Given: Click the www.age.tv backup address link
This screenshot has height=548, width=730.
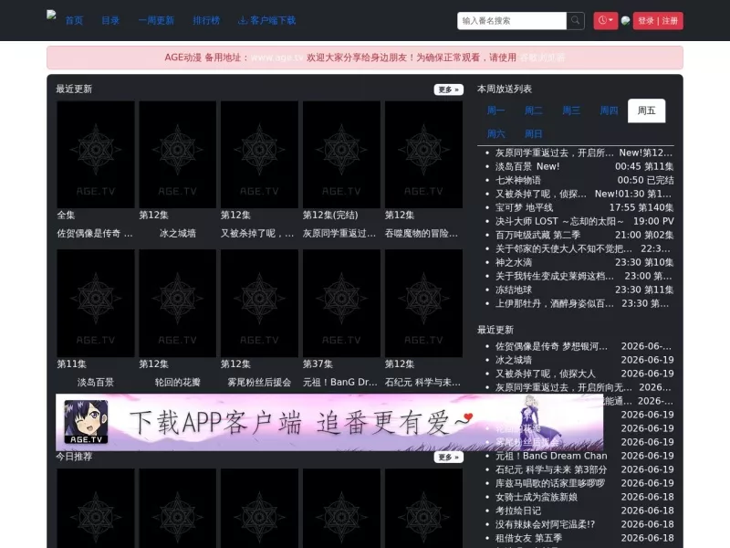Looking at the screenshot, I should [x=277, y=58].
